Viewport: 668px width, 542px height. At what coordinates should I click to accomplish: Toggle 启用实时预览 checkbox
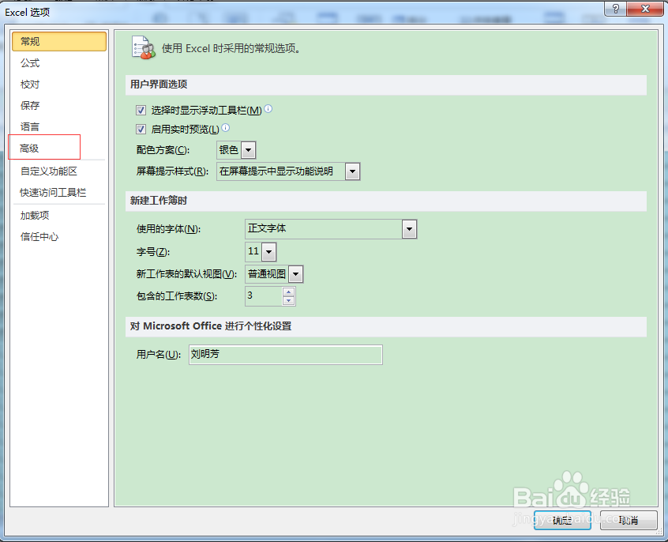141,129
